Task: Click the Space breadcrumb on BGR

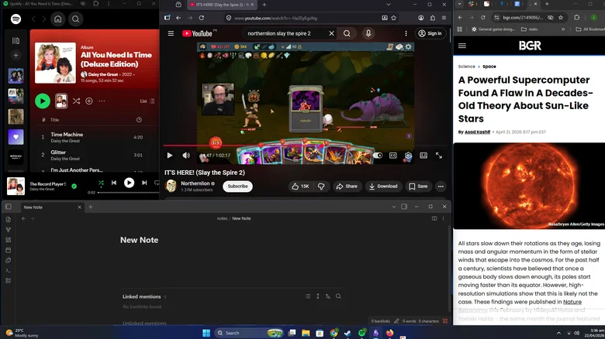Action: pyautogui.click(x=489, y=67)
